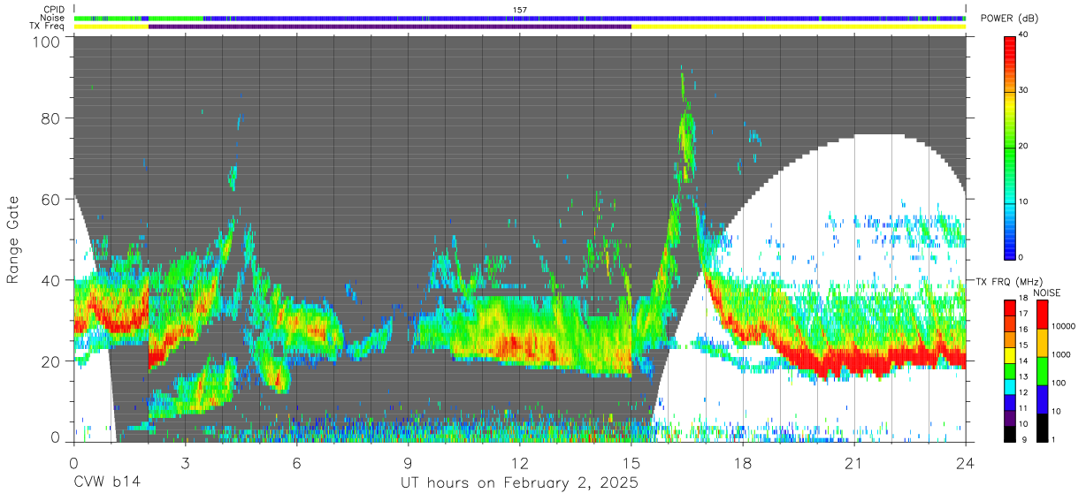Viewport: 1086px width, 501px height.
Task: Click CPID value 157
Action: tap(519, 10)
